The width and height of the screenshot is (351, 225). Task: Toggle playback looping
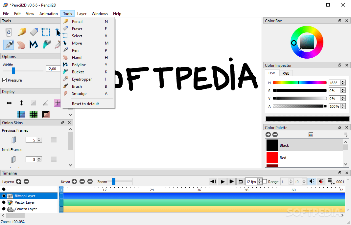[x=241, y=181]
